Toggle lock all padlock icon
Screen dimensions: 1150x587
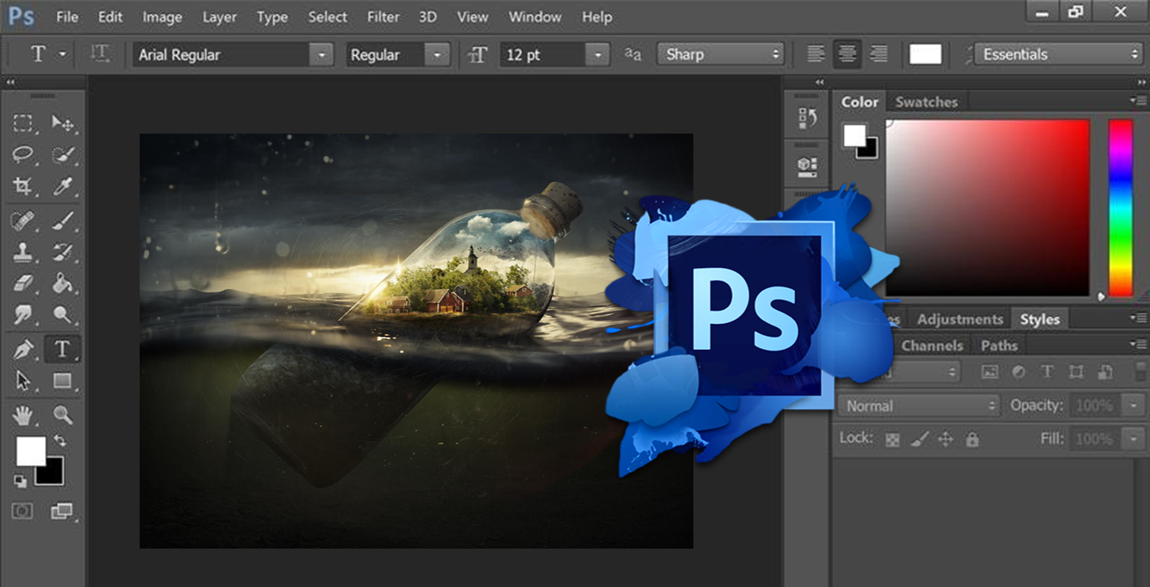point(972,439)
